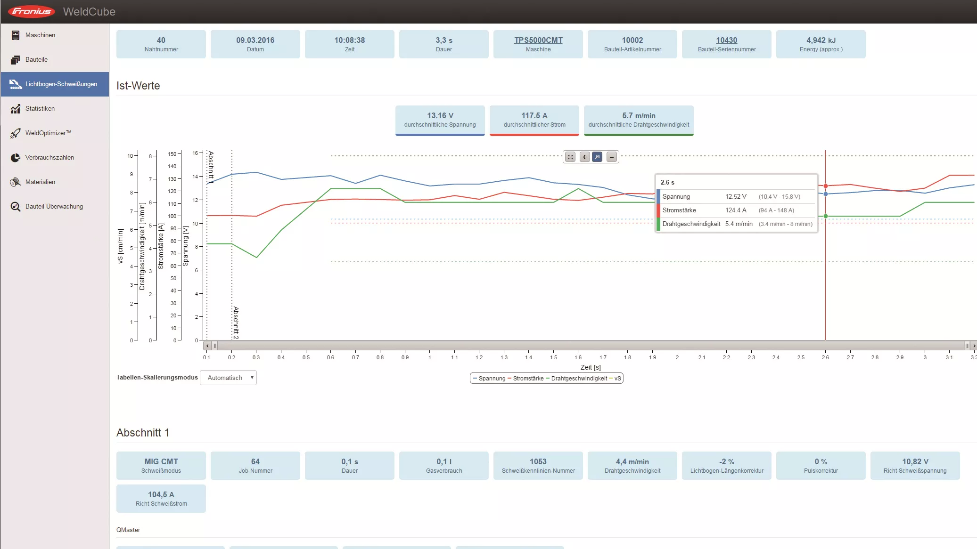The width and height of the screenshot is (977, 549).
Task: Click the left scrollbar range handle
Action: (214, 346)
